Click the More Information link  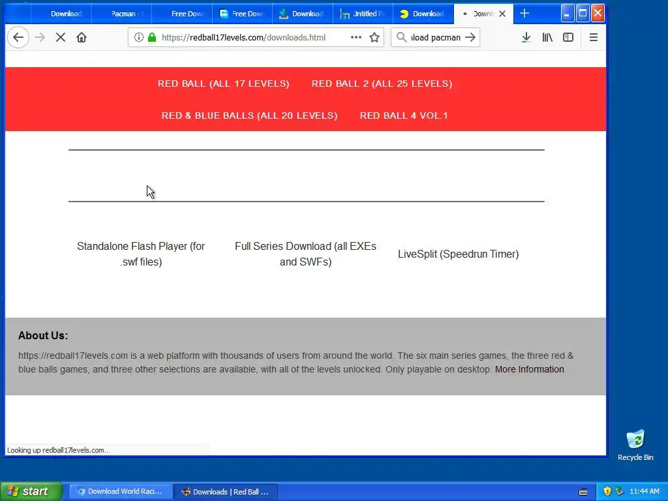(530, 369)
